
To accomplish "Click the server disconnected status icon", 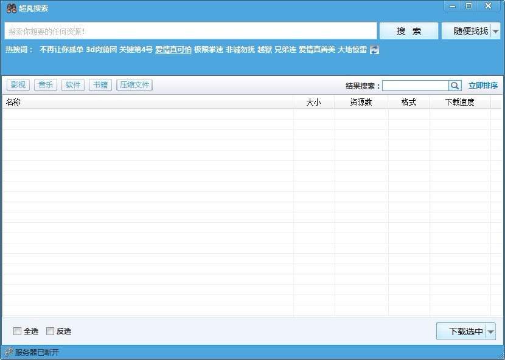I will pos(9,352).
